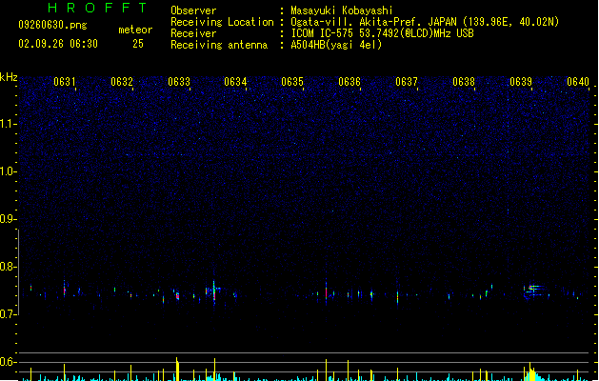
Task: Click the 0631 time marker
Action: pyautogui.click(x=64, y=82)
